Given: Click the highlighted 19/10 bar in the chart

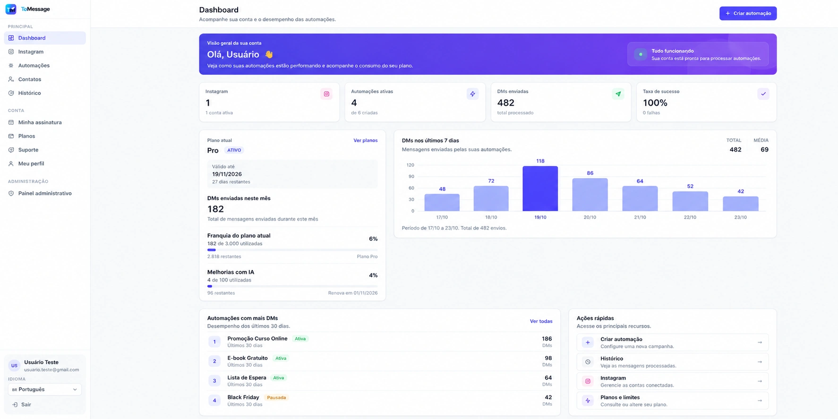Looking at the screenshot, I should coord(540,188).
